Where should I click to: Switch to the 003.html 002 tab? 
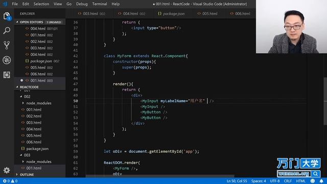[x=91, y=14]
